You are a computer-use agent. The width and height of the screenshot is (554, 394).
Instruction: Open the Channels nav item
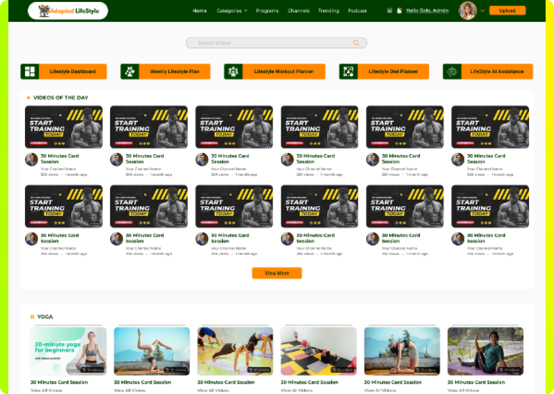coord(299,11)
